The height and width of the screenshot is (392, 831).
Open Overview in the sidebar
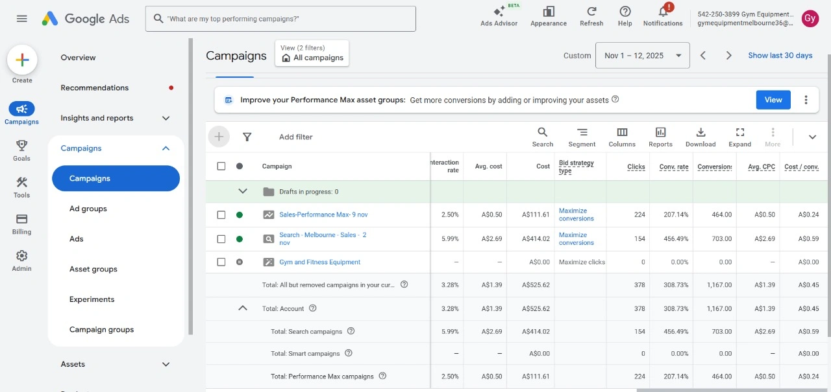78,58
